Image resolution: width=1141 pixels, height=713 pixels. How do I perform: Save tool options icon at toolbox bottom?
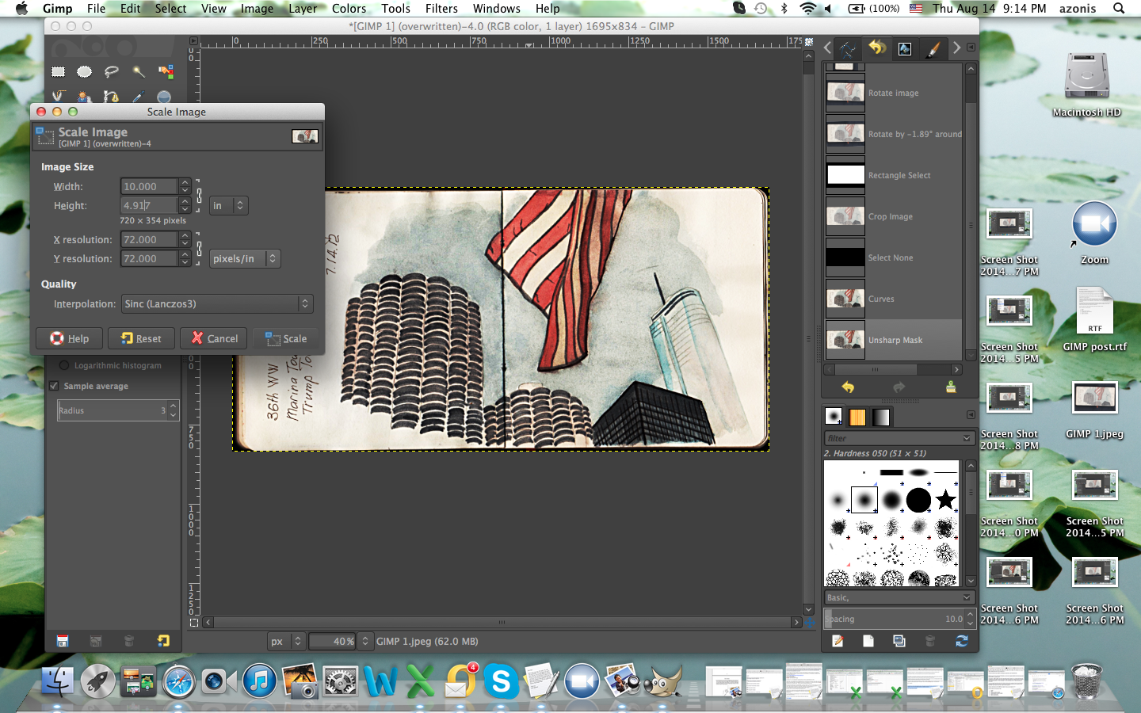pyautogui.click(x=63, y=641)
